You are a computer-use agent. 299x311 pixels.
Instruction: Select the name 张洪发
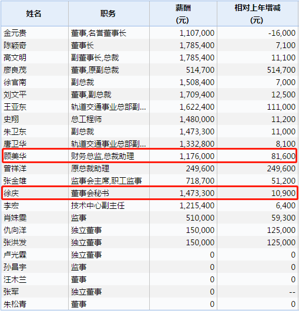point(15,242)
